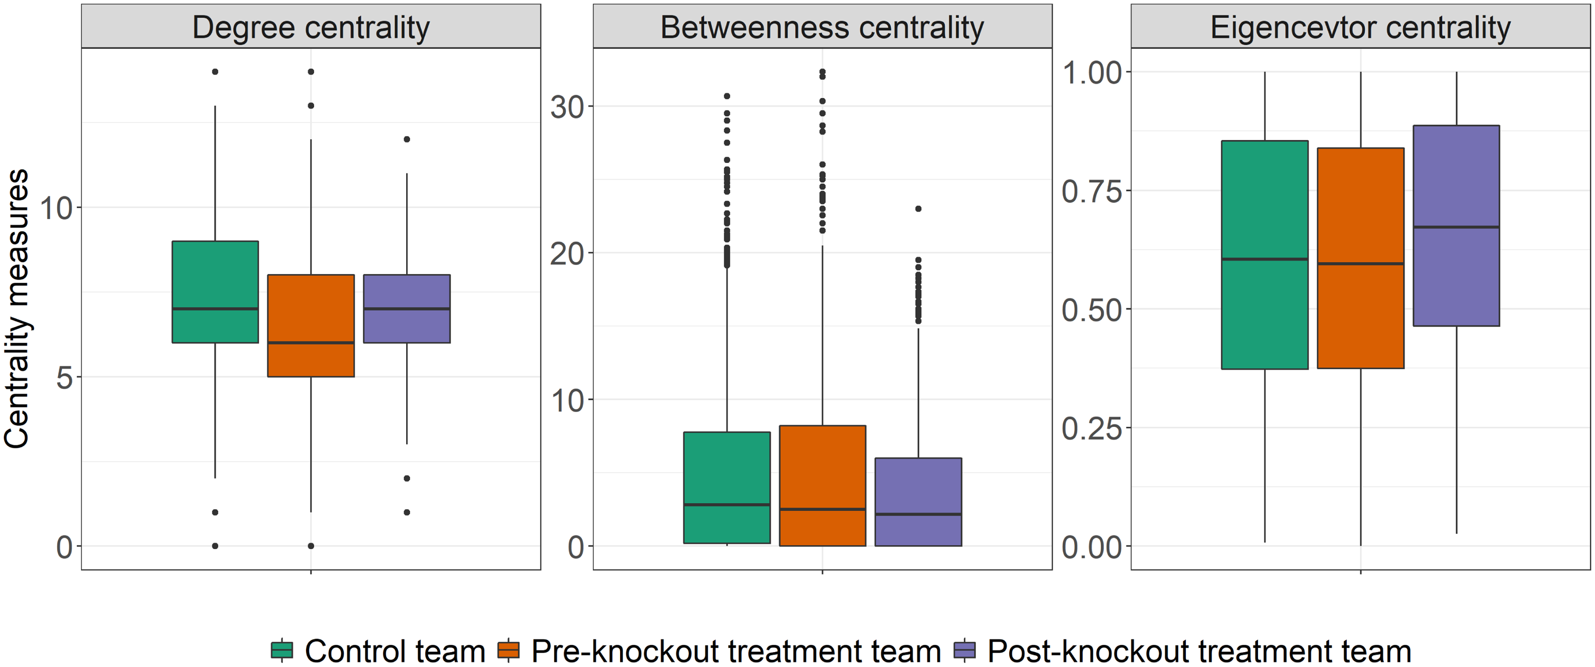Image resolution: width=1595 pixels, height=667 pixels.
Task: Click the highest purple outlier in Betweenness panel
Action: click(918, 209)
